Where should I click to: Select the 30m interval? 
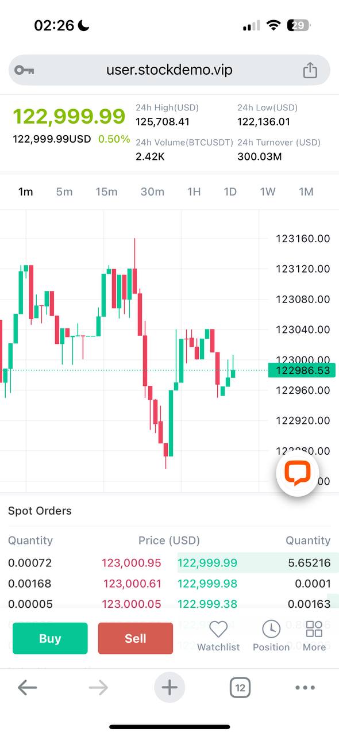152,191
